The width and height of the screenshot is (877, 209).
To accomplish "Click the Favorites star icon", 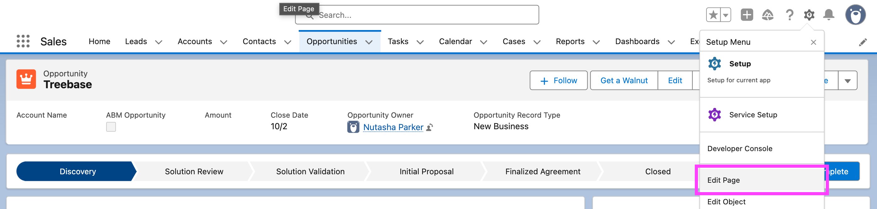I will coord(713,15).
